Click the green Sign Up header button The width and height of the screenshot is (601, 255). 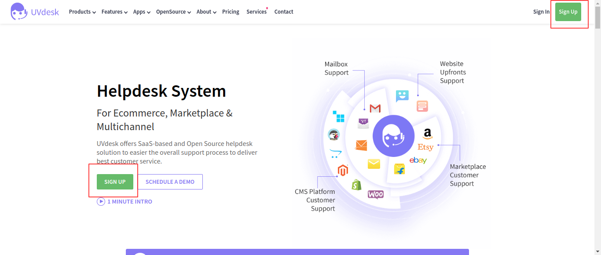(568, 12)
